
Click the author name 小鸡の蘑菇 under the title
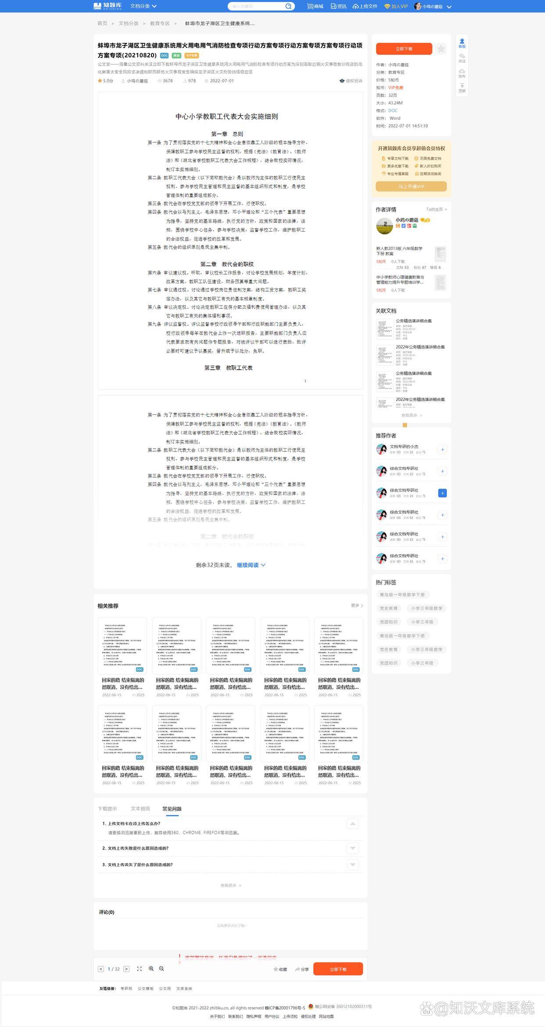coord(137,81)
